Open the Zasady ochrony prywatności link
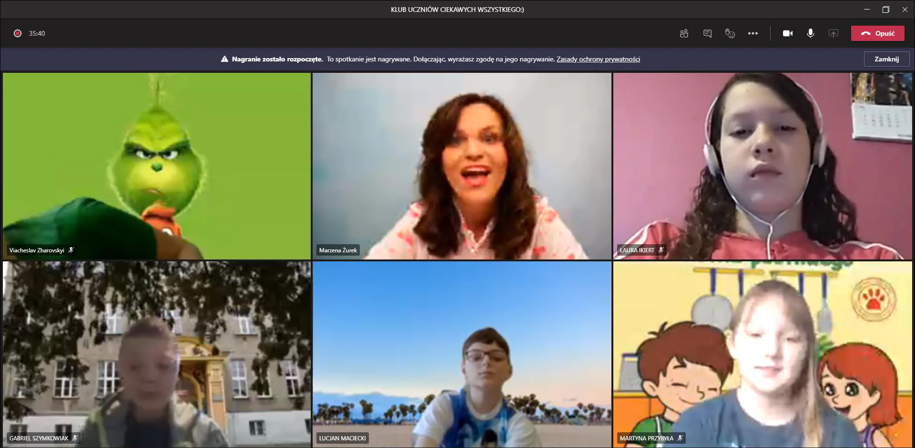Image resolution: width=915 pixels, height=448 pixels. [598, 59]
